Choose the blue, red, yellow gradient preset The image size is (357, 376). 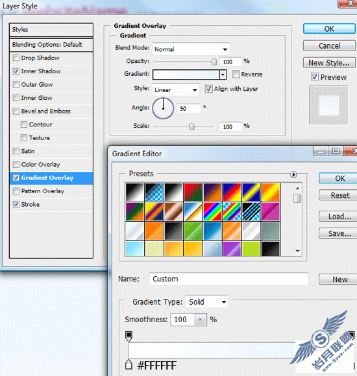point(232,192)
